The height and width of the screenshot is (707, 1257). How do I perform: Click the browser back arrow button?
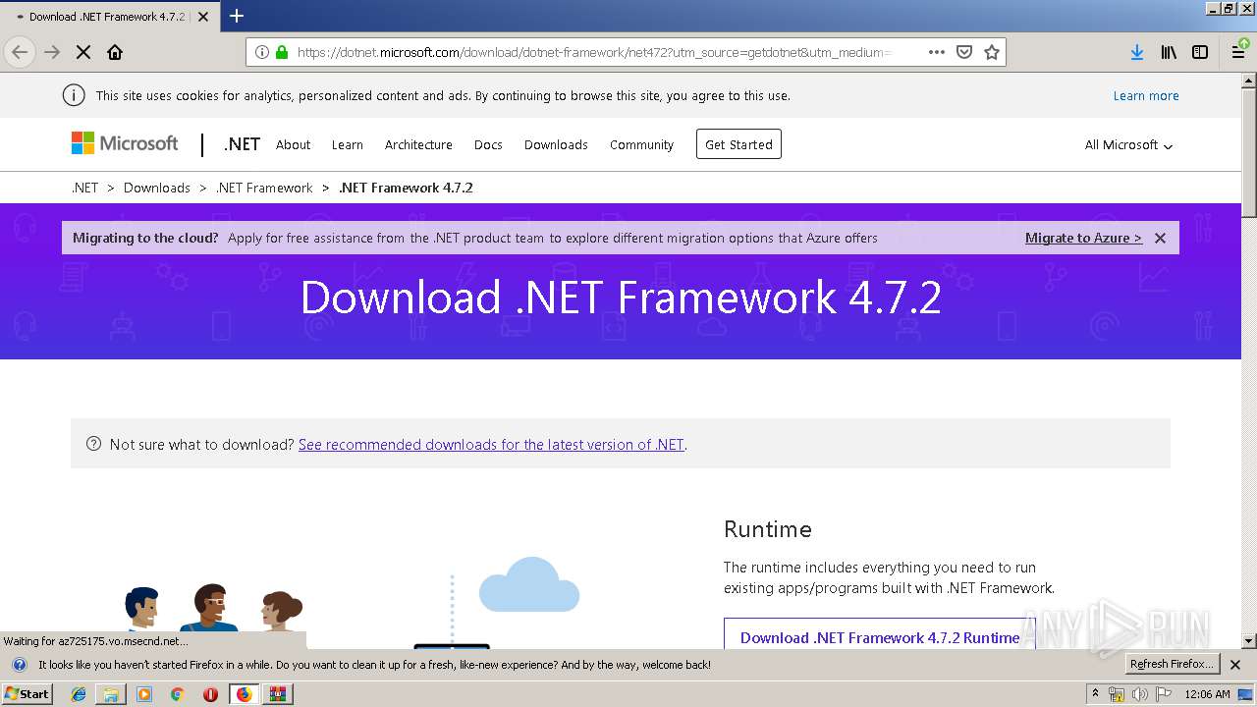pos(21,52)
